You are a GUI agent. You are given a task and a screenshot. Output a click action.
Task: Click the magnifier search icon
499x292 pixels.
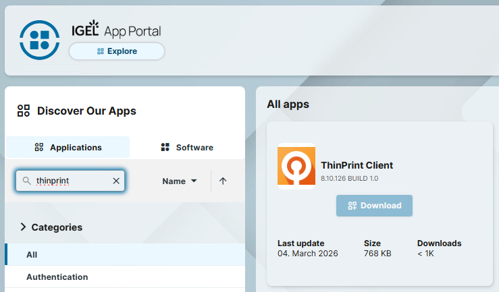point(27,181)
